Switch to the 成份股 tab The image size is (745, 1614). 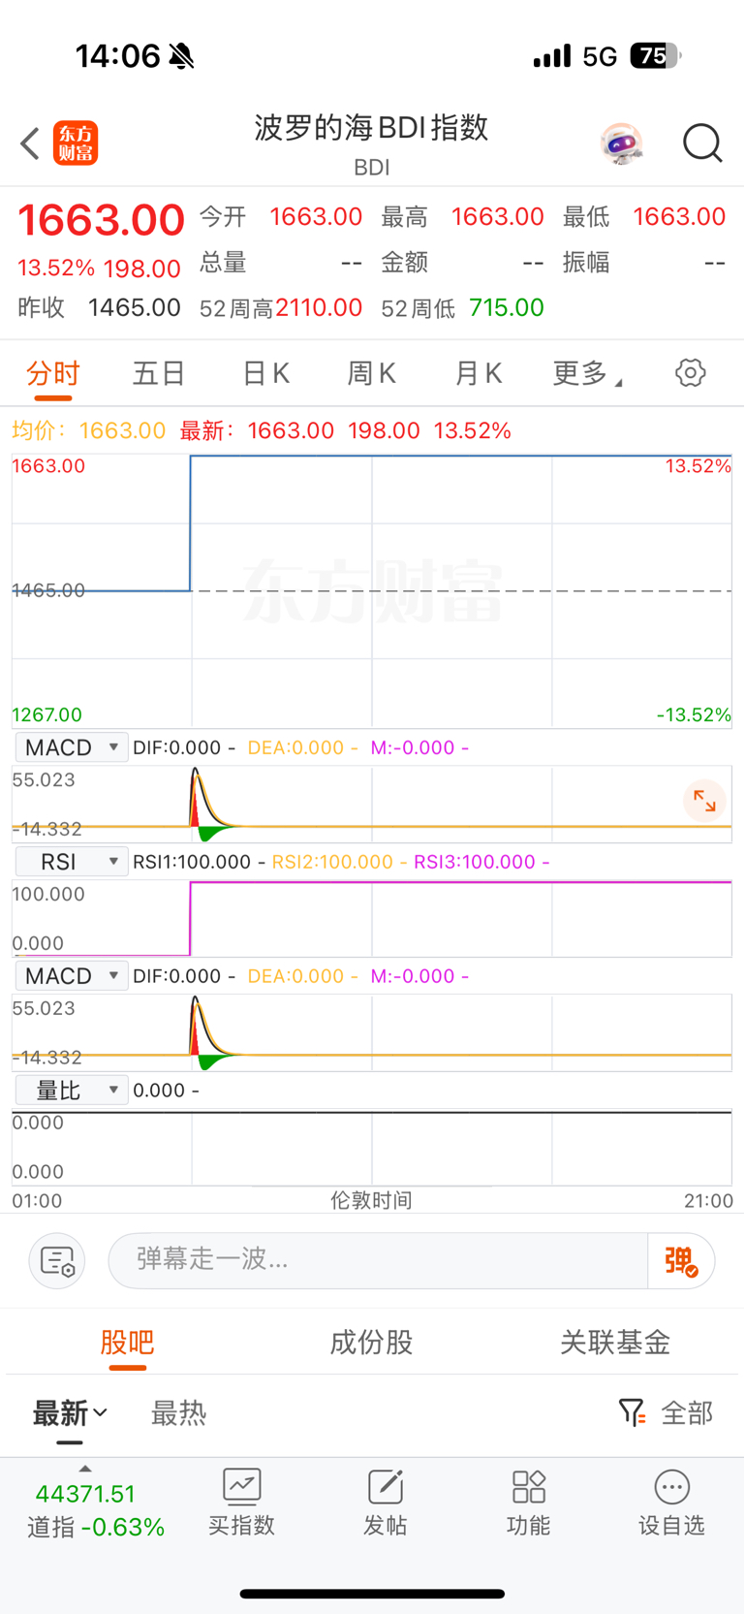coord(372,1343)
